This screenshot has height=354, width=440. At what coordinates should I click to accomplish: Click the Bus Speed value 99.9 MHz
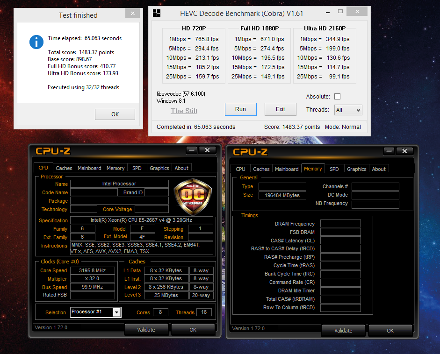(x=92, y=287)
